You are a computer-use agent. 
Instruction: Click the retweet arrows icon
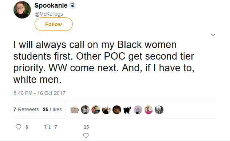[x=48, y=127]
